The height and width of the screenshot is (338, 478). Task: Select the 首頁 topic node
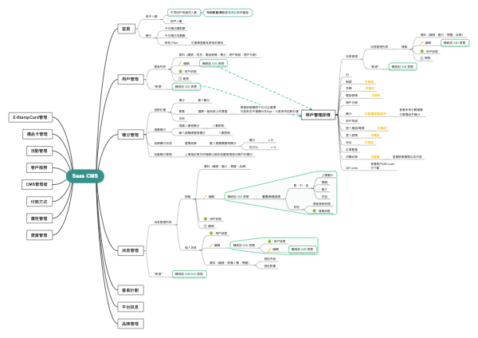(124, 28)
